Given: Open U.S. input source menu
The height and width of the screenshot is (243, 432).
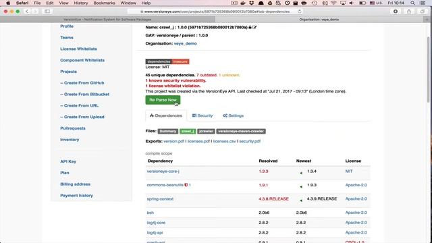Looking at the screenshot, I should 377,3.
